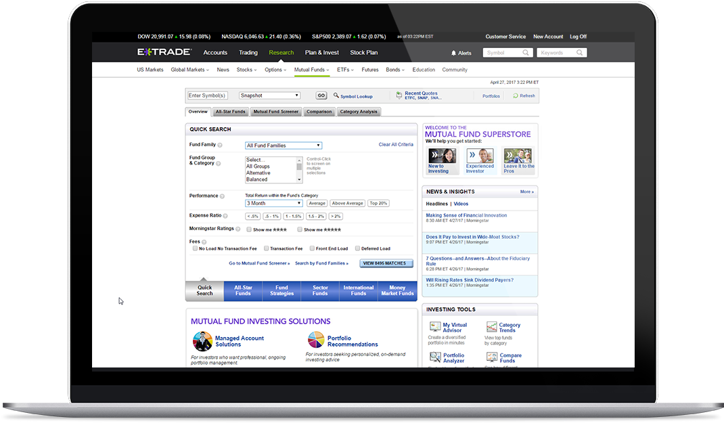Open the Portfolio Analyzer icon
The height and width of the screenshot is (423, 724).
(434, 357)
